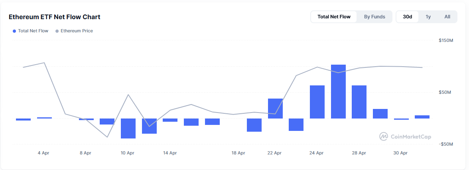The image size is (469, 170).
Task: Click the 30 Apr x-axis label
Action: coord(400,153)
